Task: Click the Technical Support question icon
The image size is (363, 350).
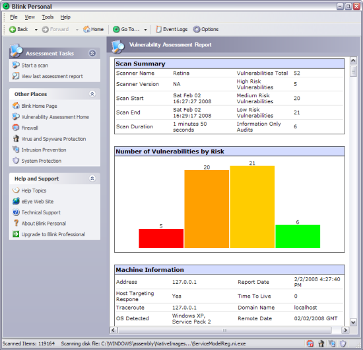Action: pos(16,212)
